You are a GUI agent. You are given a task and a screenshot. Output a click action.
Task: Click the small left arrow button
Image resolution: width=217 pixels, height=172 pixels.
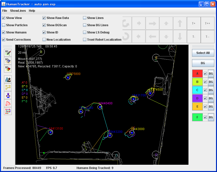(x=138, y=36)
